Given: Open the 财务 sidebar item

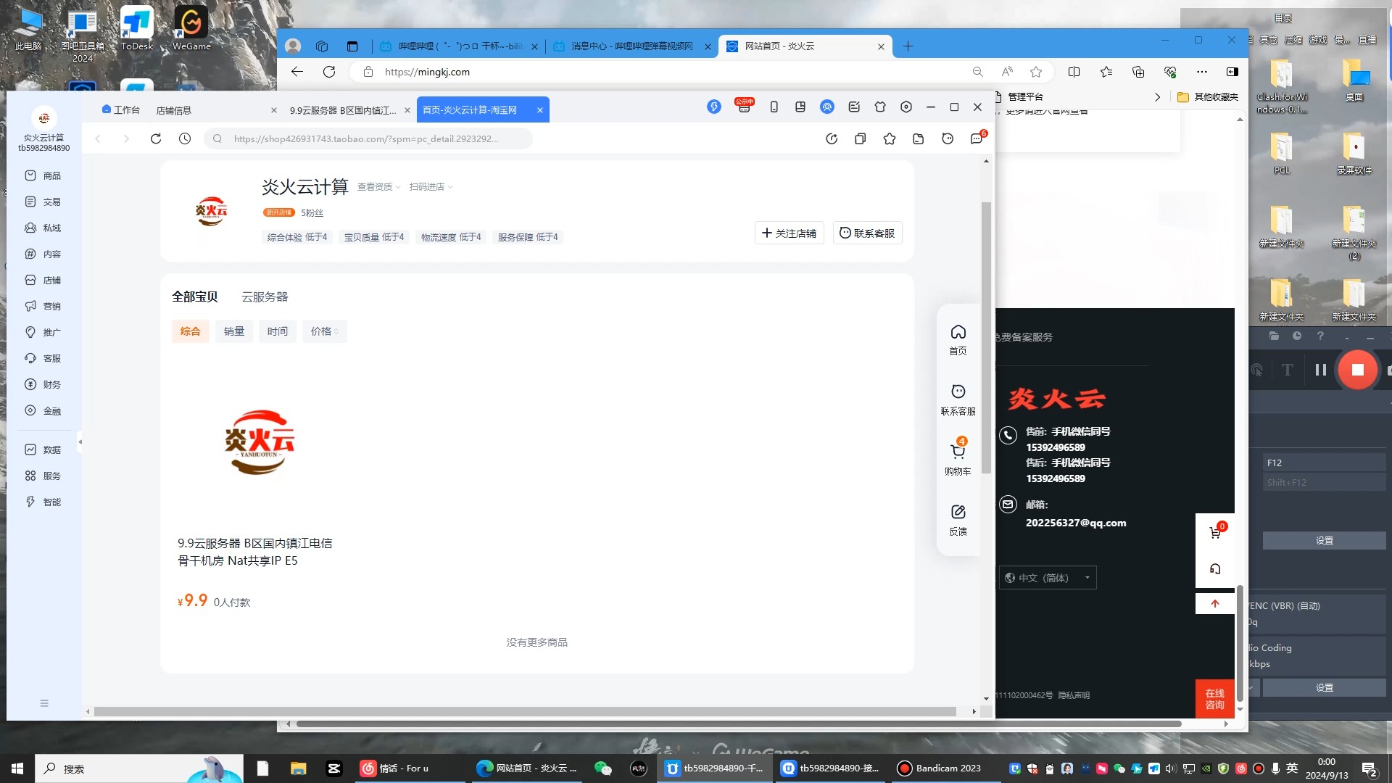Looking at the screenshot, I should (x=43, y=384).
